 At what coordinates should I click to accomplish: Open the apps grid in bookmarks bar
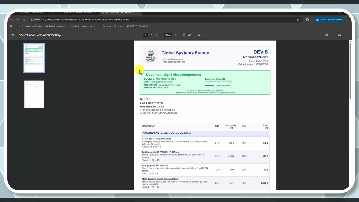pos(11,26)
